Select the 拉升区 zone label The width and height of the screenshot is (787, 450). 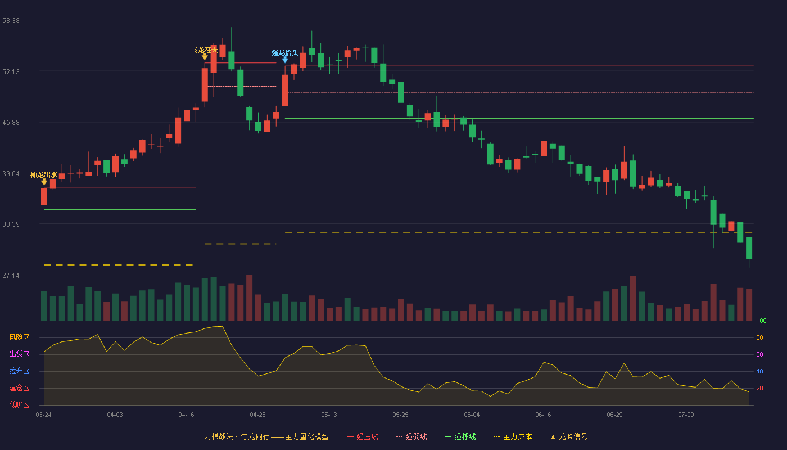tap(19, 371)
